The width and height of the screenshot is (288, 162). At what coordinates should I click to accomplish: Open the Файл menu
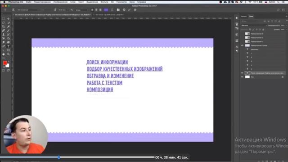(x=28, y=2)
